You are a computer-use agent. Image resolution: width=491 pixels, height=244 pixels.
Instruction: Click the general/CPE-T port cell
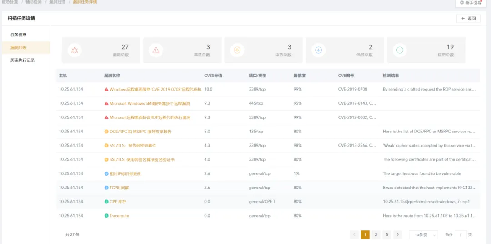262,202
